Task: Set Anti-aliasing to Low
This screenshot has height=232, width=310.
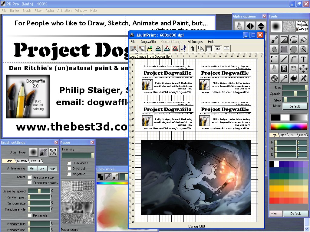Action: (x=42, y=169)
